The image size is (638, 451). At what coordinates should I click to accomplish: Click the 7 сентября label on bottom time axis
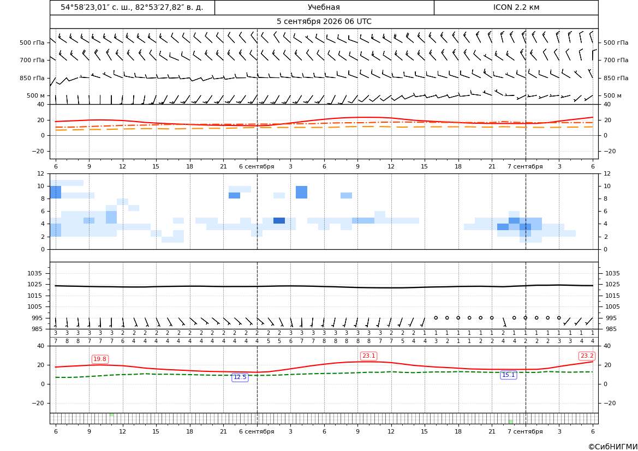[525, 431]
